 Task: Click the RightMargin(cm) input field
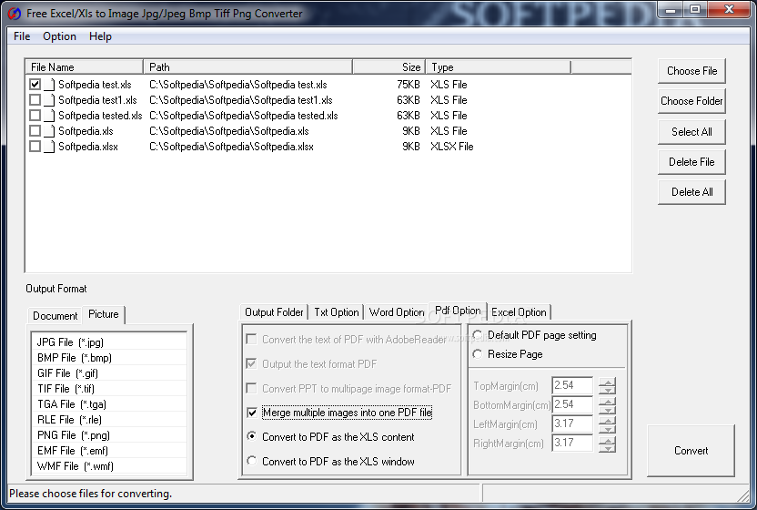click(572, 443)
